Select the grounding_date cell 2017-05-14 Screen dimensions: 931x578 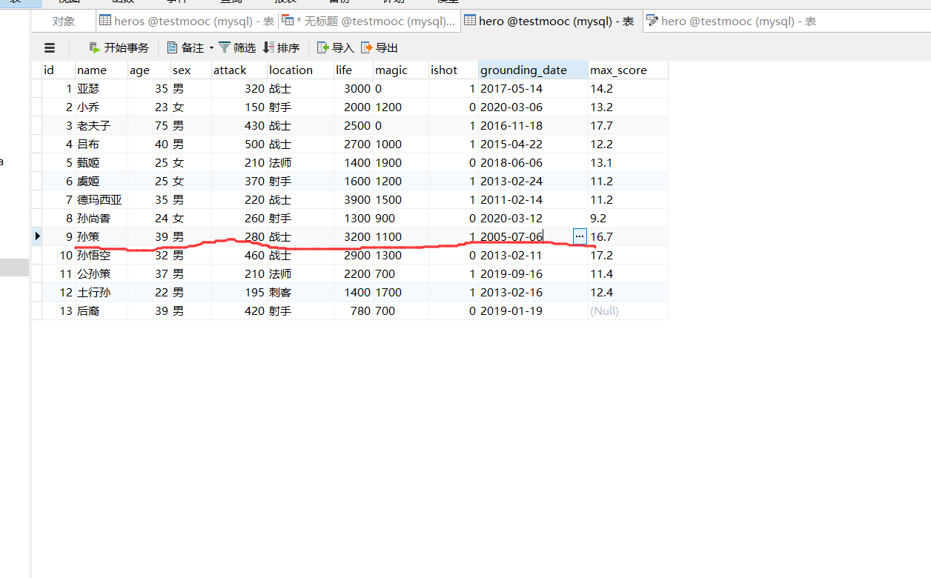tap(533, 88)
